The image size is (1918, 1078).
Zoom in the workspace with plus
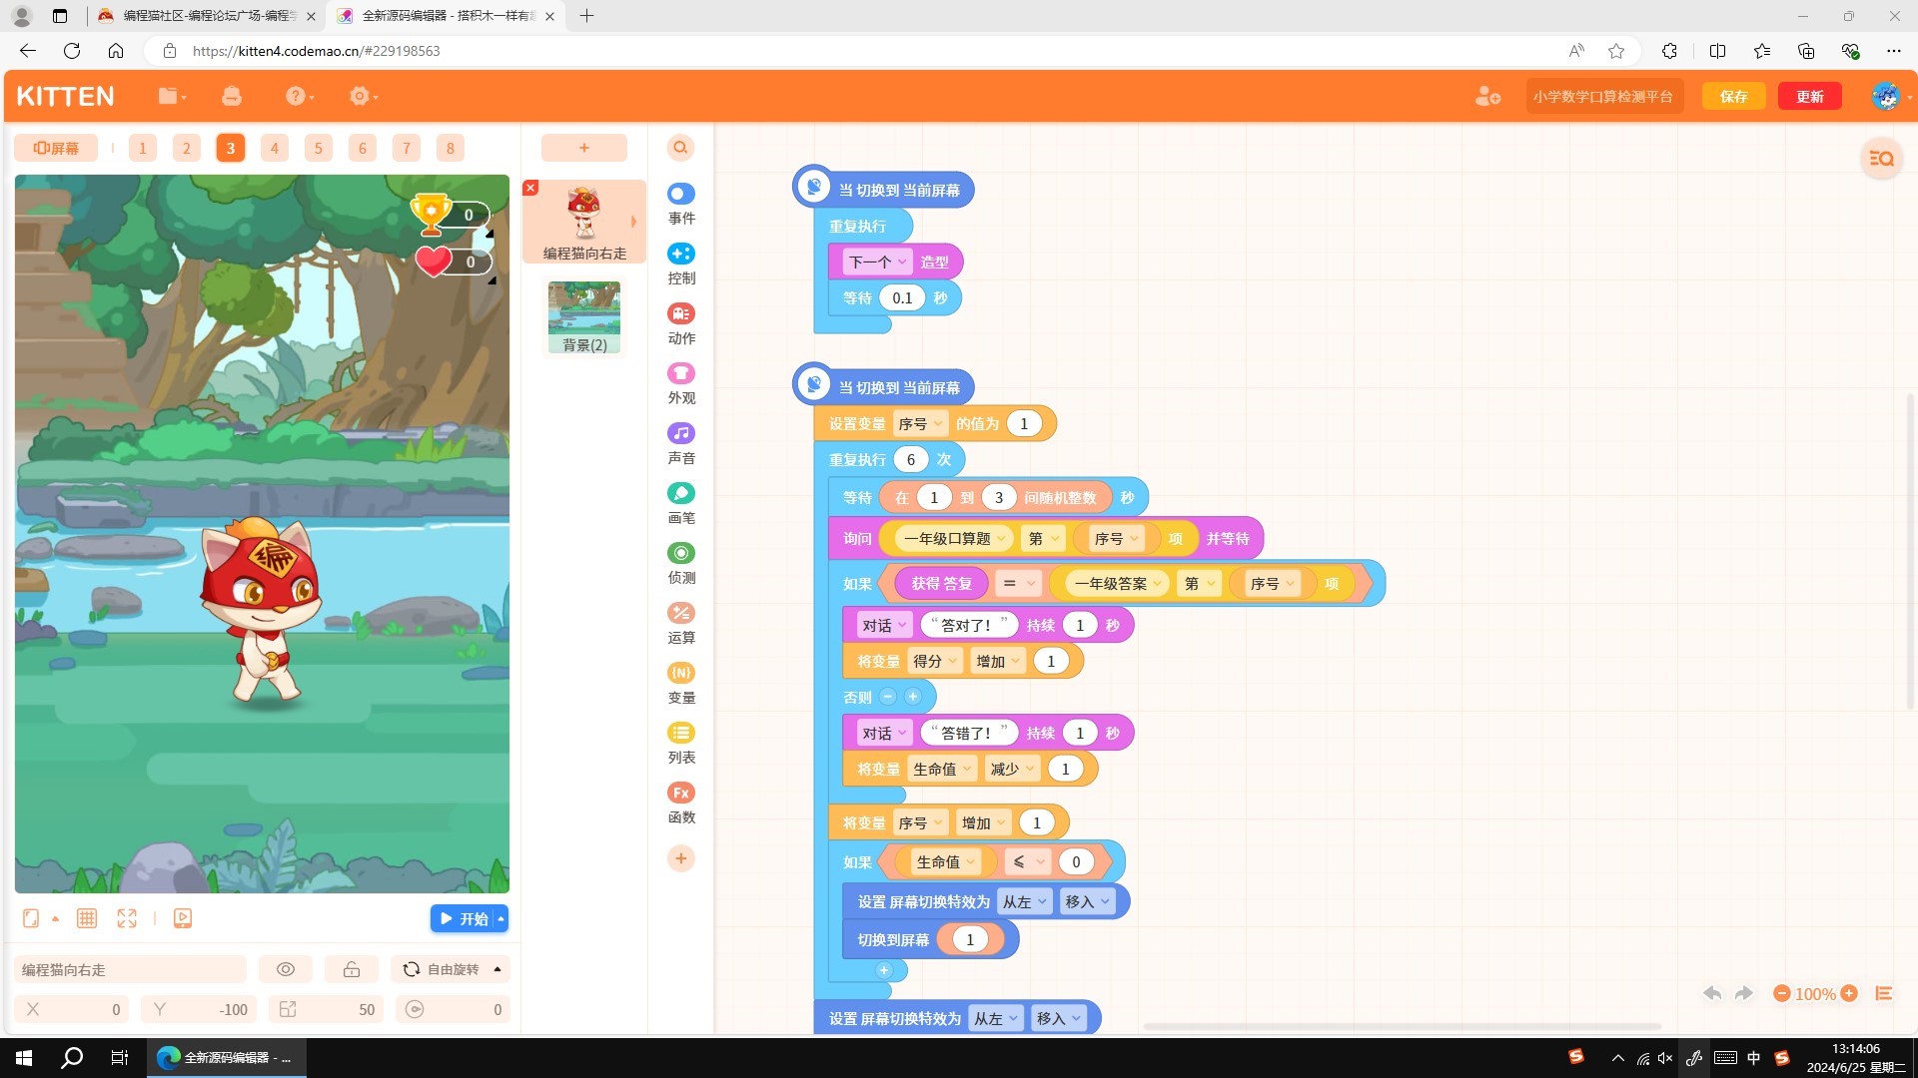[1849, 993]
